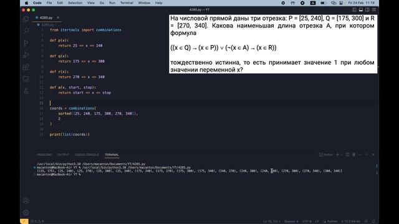
Task: Open the Apple menu
Action: (26, 2)
